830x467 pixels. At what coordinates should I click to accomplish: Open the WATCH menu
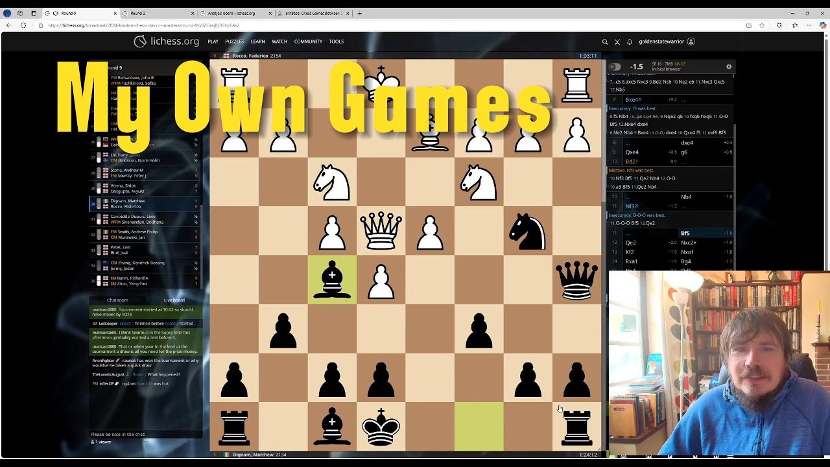(279, 42)
